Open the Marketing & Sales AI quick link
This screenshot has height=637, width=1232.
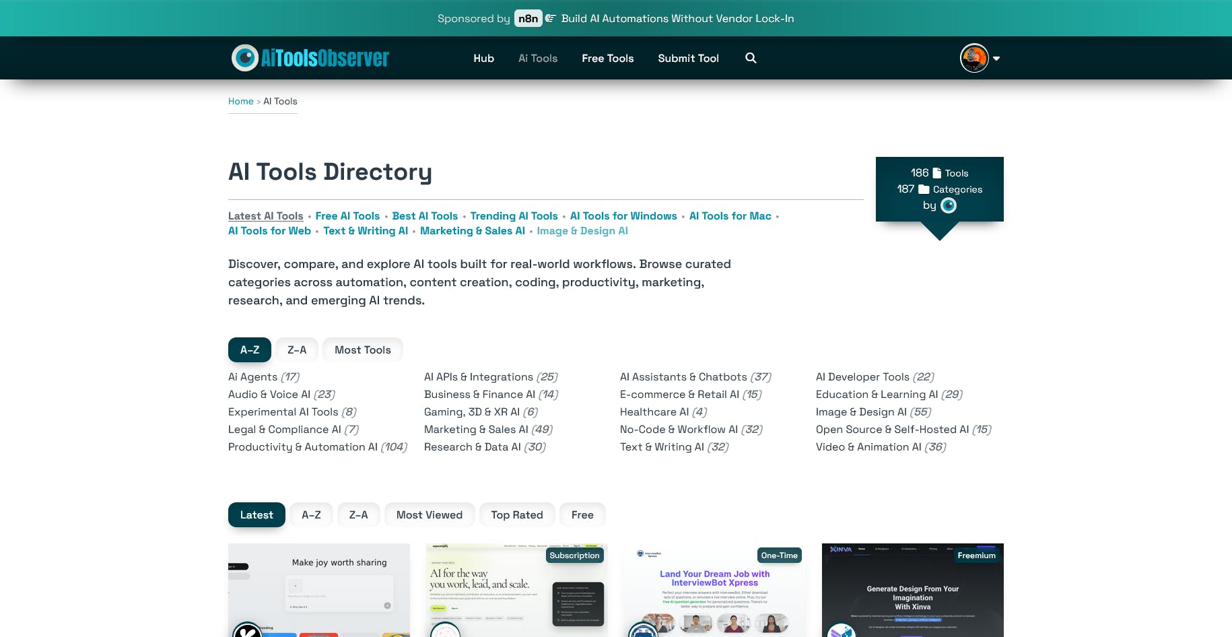473,231
